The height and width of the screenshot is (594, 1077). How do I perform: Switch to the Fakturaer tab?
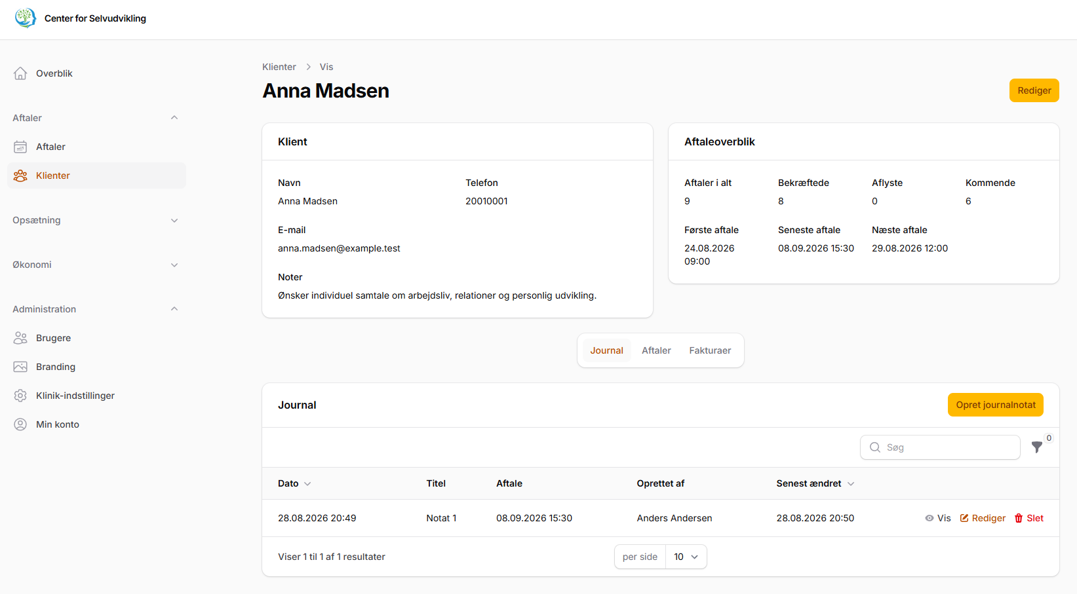point(710,350)
